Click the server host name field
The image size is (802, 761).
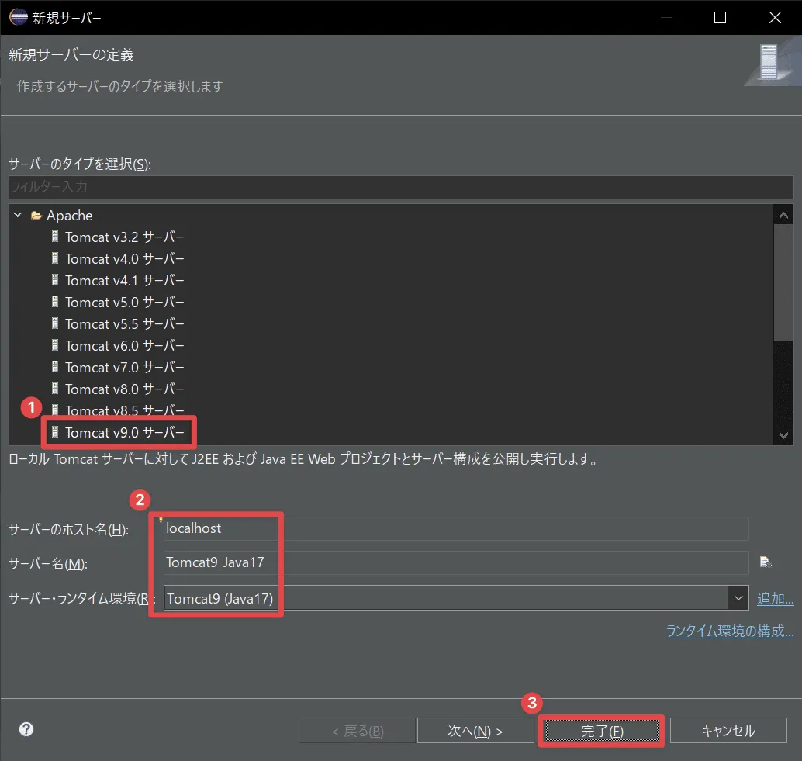[x=456, y=528]
